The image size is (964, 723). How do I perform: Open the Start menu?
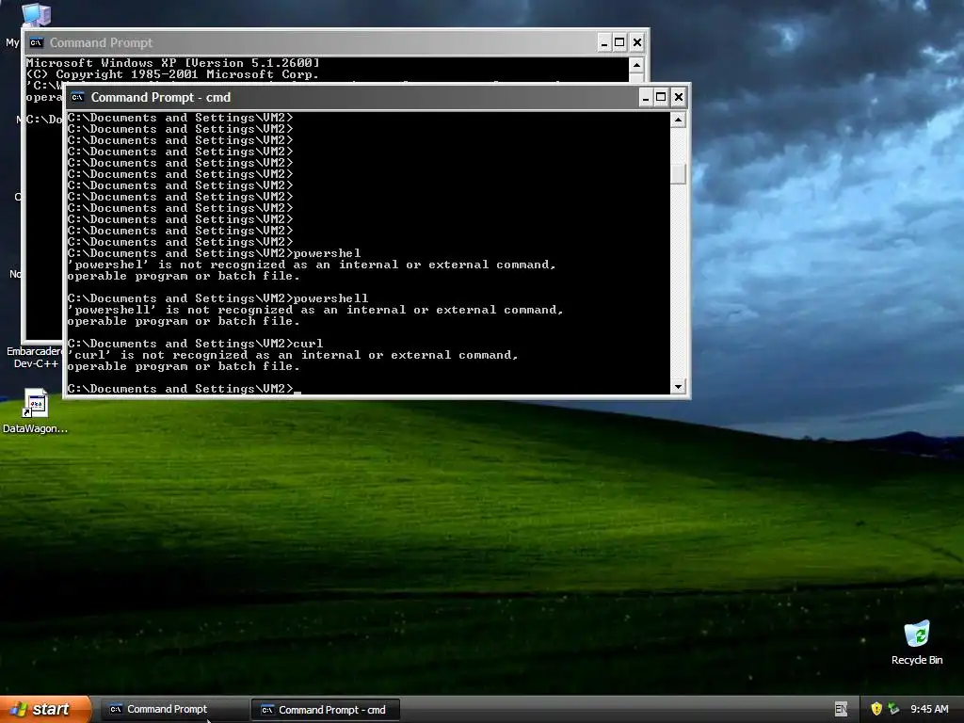(44, 709)
